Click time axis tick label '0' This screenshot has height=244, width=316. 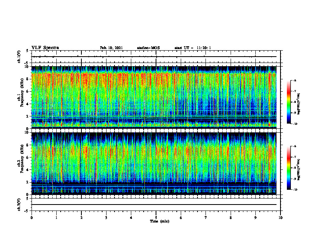click(x=32, y=218)
